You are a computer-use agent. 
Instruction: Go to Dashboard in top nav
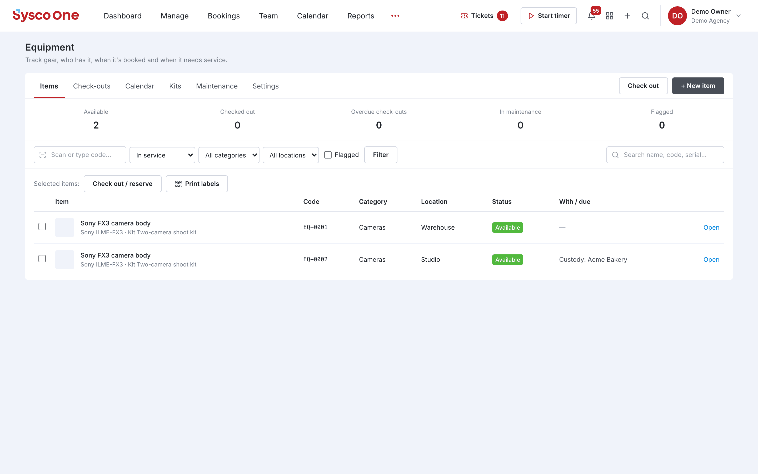(x=122, y=16)
